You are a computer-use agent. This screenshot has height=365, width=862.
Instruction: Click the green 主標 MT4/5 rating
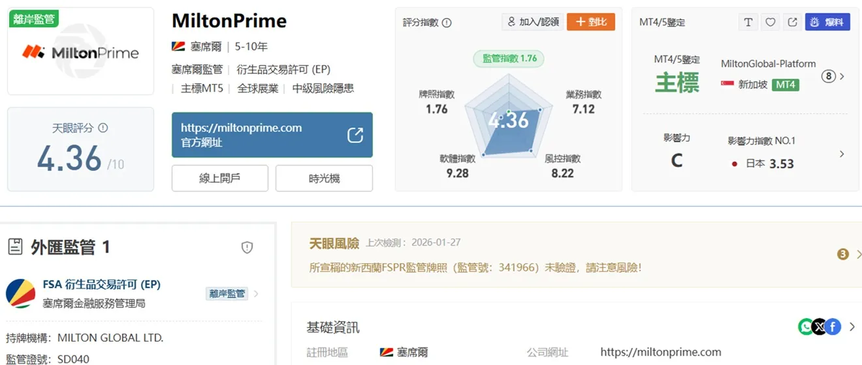tap(677, 83)
